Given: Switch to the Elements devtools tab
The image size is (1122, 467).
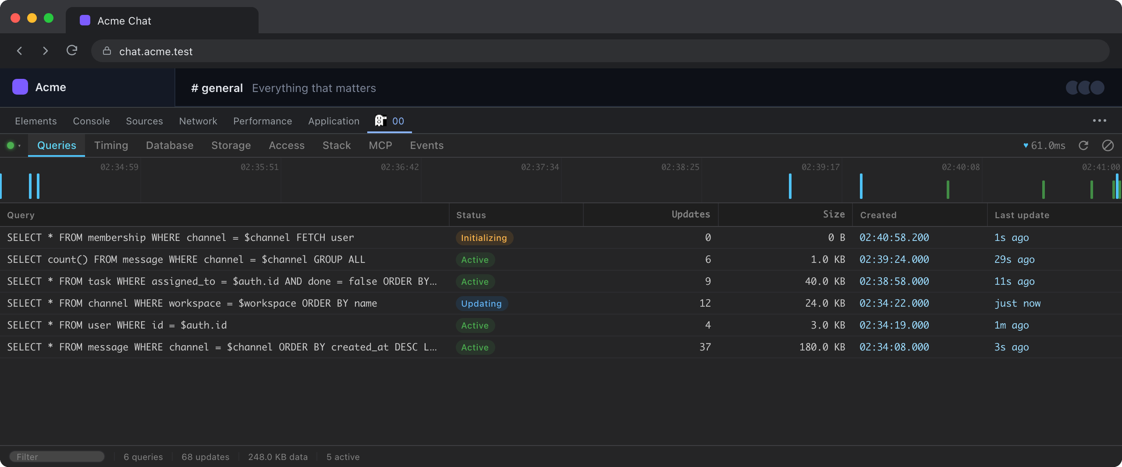Looking at the screenshot, I should point(36,121).
